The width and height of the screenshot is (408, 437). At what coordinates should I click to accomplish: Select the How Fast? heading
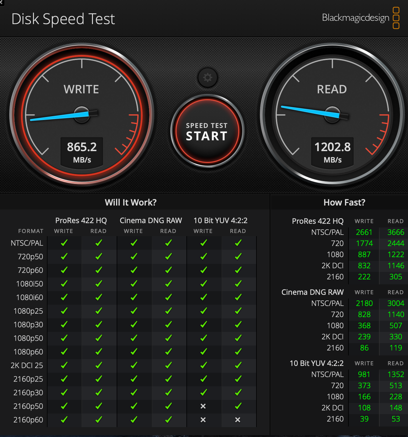(344, 202)
